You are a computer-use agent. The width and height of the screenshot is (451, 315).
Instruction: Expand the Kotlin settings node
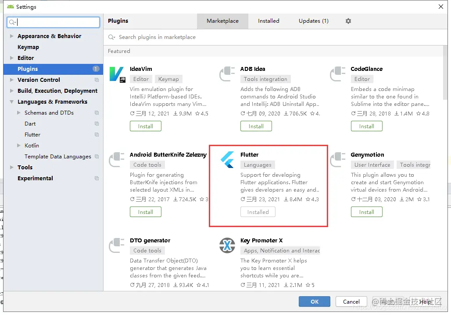(19, 145)
